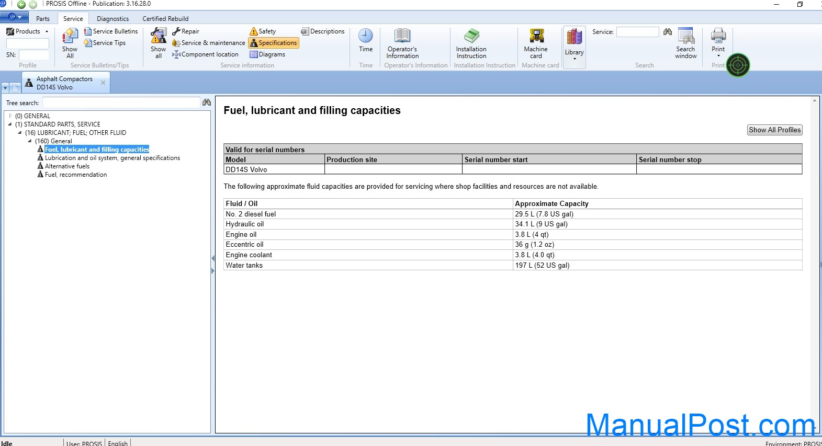Open the tab list dropdown arrow
822x446 pixels.
tap(5, 88)
